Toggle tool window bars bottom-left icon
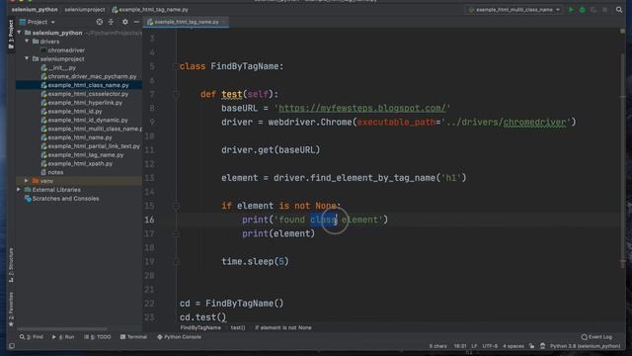 [x=12, y=346]
